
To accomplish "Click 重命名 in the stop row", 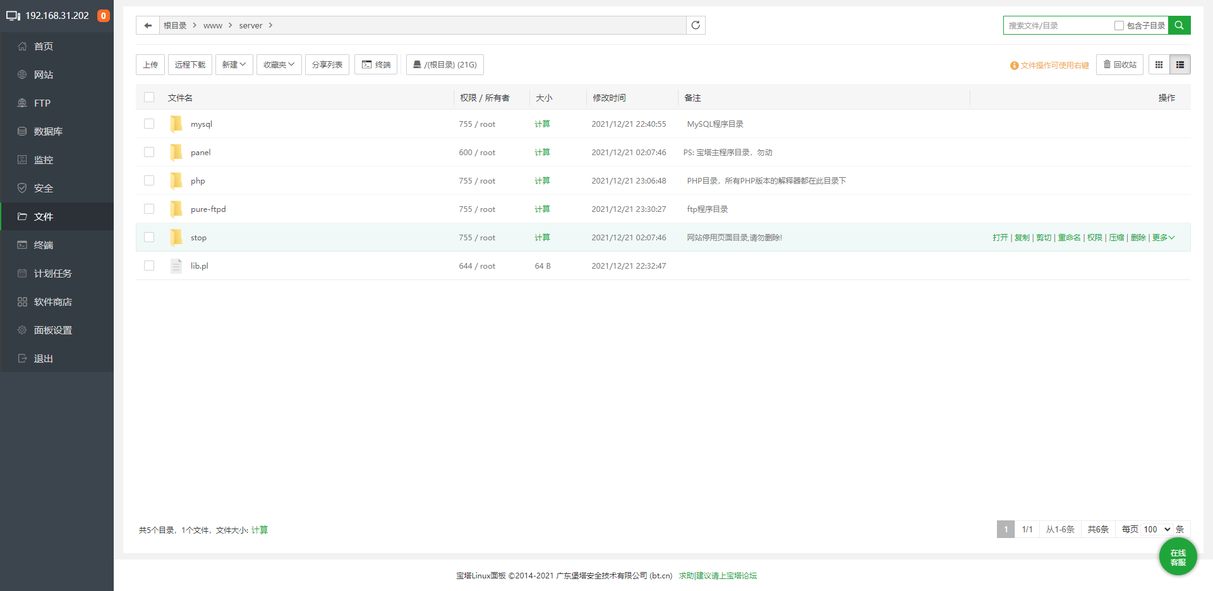I will pos(1069,238).
